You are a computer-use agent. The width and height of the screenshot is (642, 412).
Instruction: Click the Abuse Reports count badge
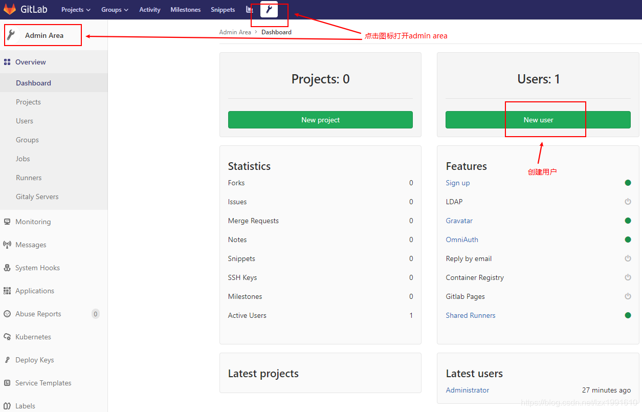(x=95, y=314)
